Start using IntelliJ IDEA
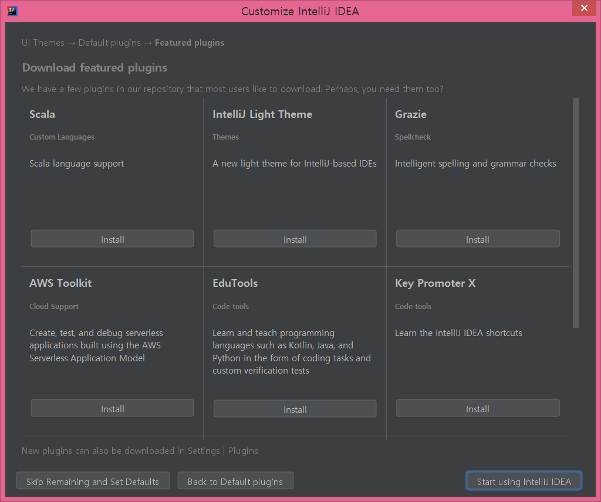Image resolution: width=601 pixels, height=502 pixels. 524,481
